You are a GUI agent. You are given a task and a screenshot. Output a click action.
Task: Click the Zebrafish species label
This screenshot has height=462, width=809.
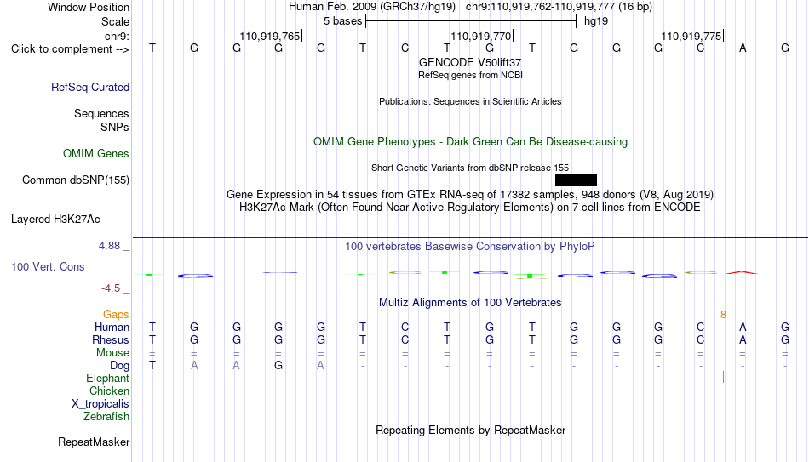coord(106,417)
